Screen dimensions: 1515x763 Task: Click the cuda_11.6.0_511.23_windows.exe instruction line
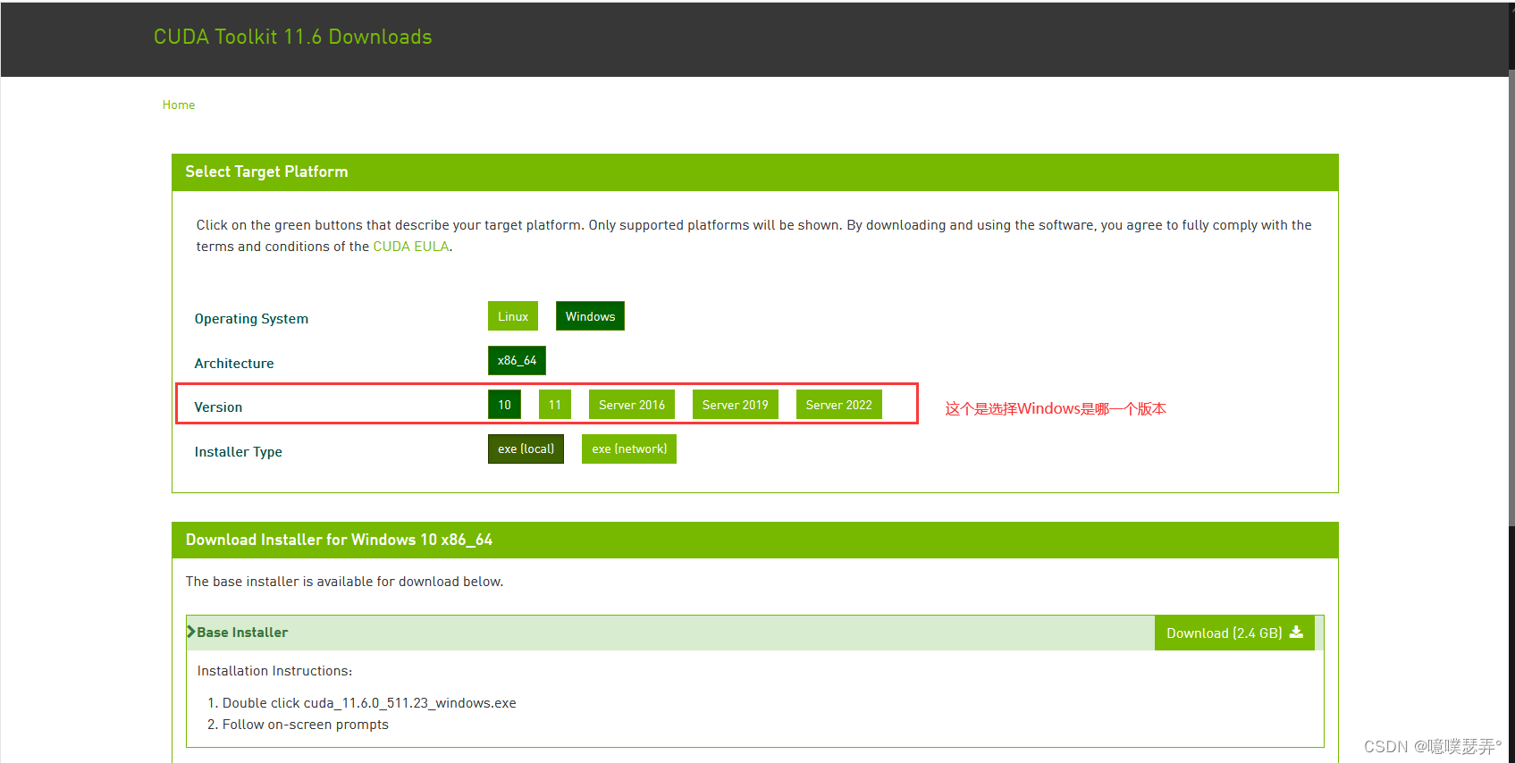tap(369, 703)
